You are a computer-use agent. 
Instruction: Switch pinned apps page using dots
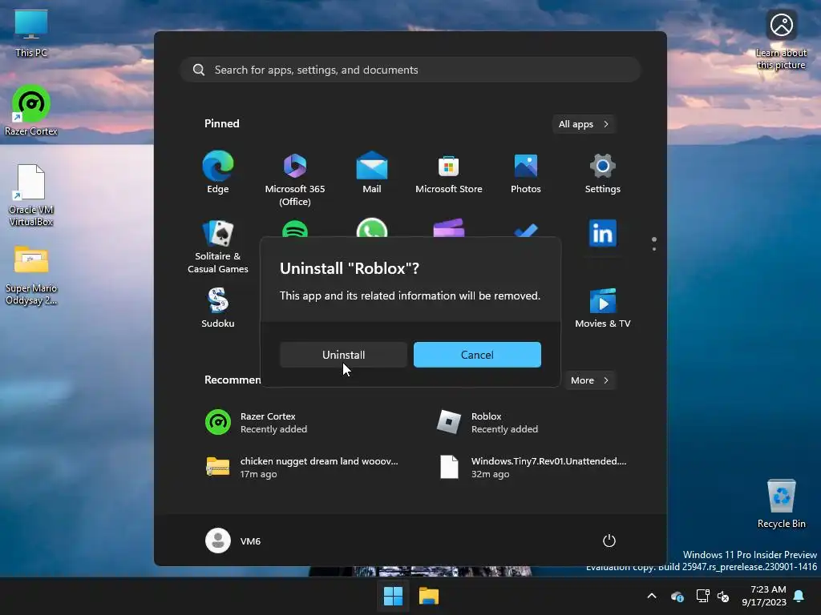(x=654, y=243)
